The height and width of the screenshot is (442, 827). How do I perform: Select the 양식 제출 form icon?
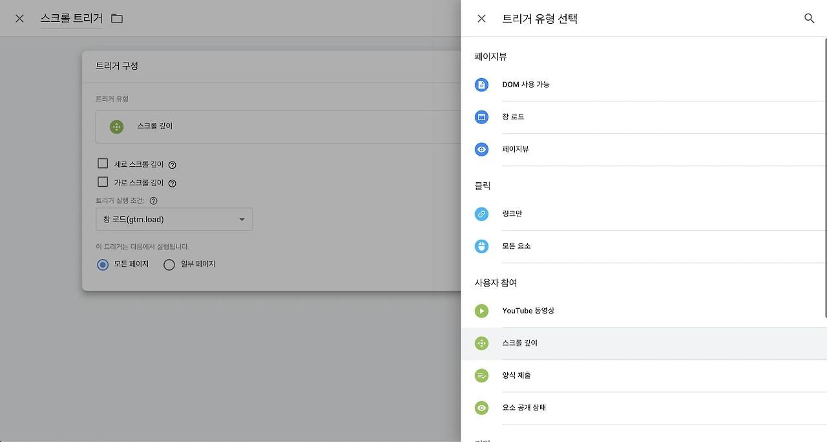(x=481, y=375)
